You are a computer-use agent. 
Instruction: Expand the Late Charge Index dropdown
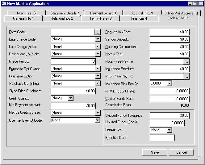(x=98, y=47)
